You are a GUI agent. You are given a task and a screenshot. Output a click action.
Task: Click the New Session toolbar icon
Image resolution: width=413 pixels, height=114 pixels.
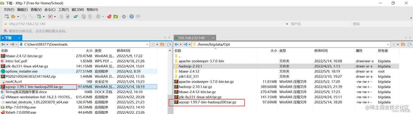(7, 17)
